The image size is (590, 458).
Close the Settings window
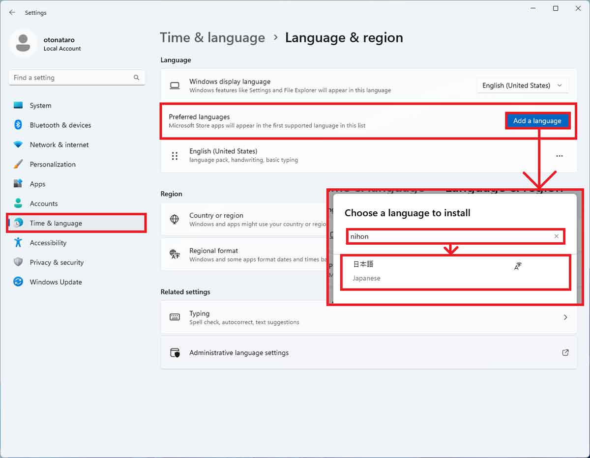578,8
